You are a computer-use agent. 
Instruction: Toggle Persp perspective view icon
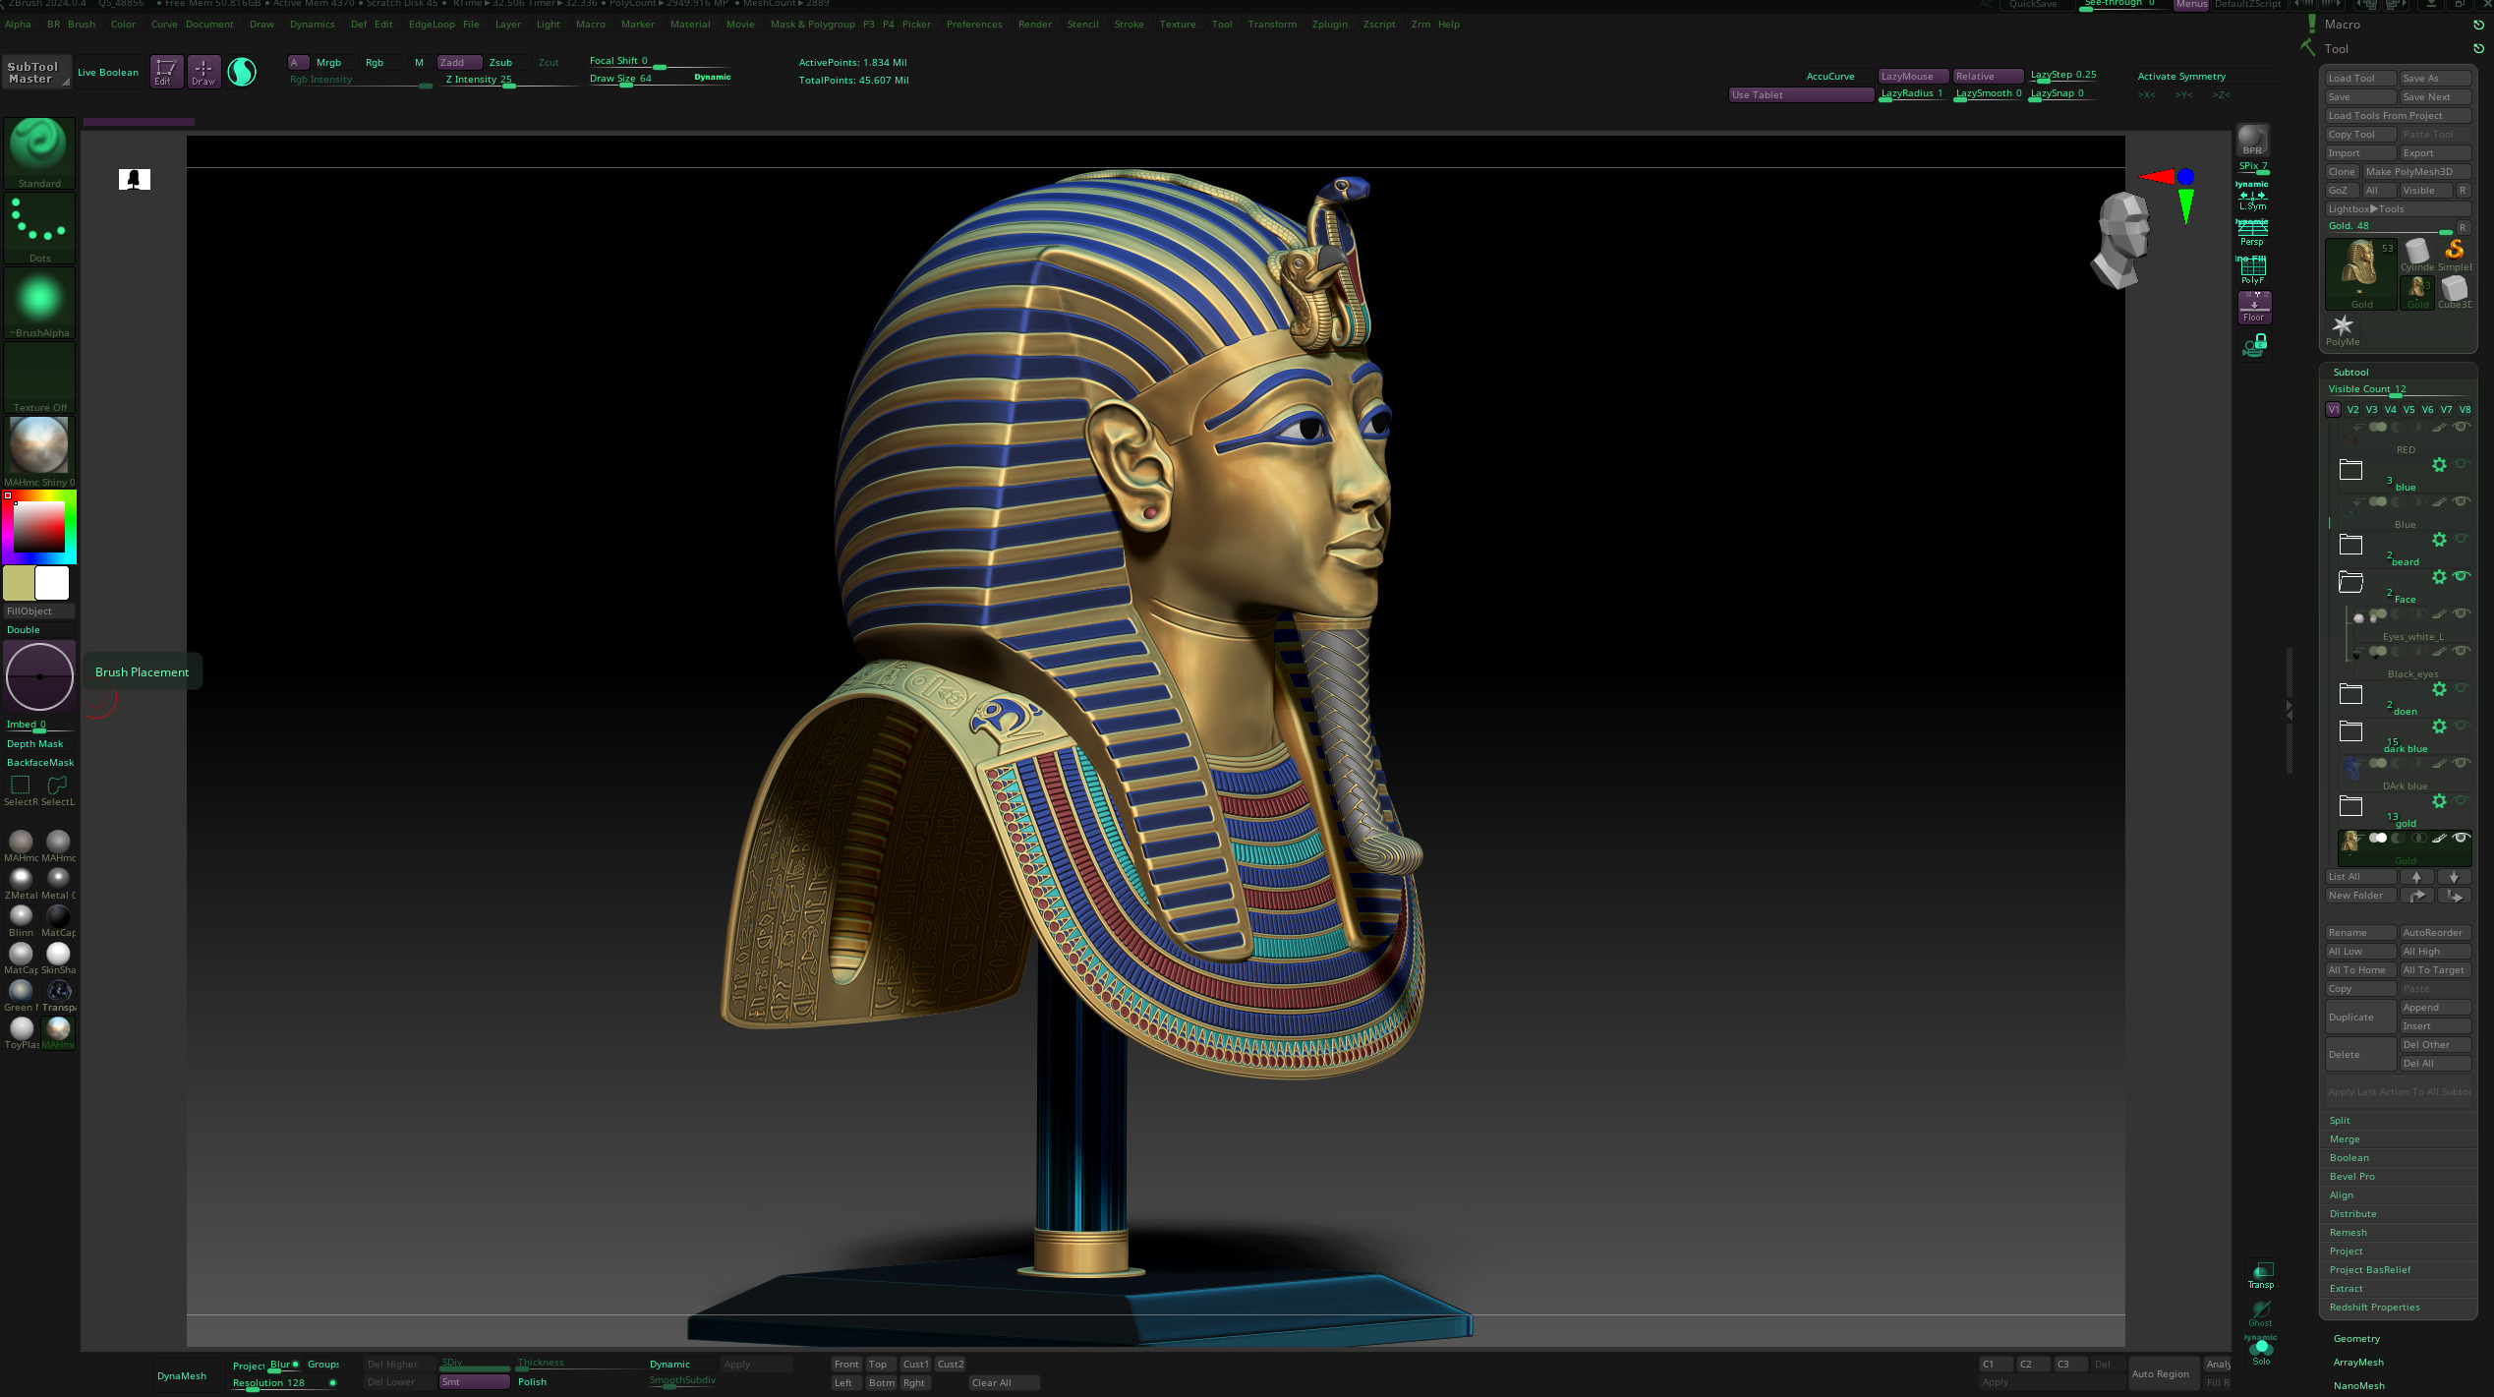2252,234
